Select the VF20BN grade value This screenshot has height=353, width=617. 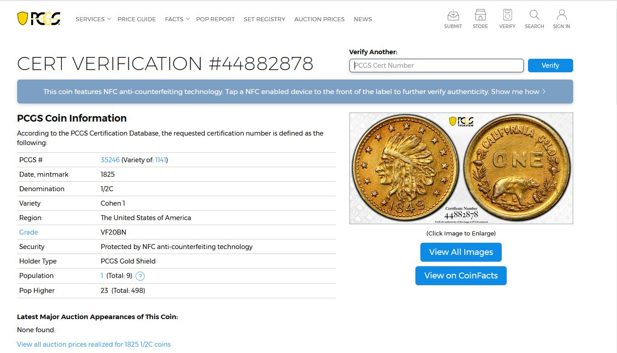pos(113,232)
